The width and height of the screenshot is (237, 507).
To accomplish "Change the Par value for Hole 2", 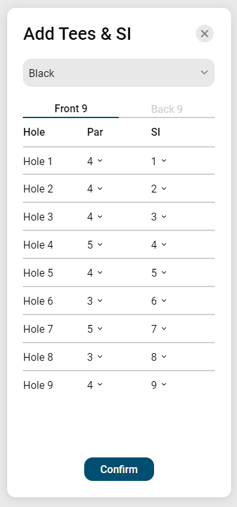I will pyautogui.click(x=95, y=189).
